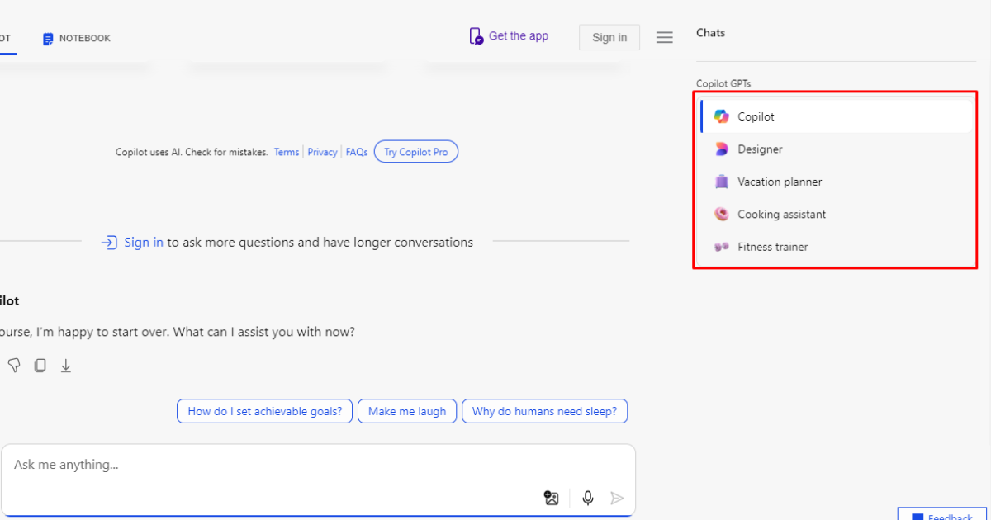Image resolution: width=991 pixels, height=520 pixels.
Task: Choose 'Make me laugh' suggestion
Action: click(x=407, y=411)
